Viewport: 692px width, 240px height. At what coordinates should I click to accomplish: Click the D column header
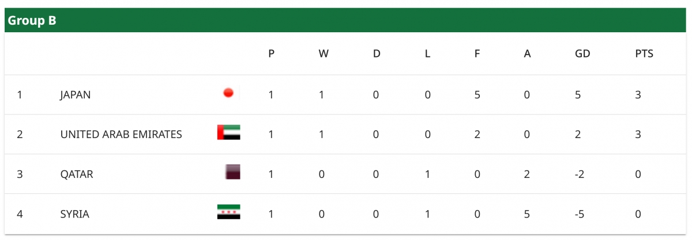click(x=377, y=54)
